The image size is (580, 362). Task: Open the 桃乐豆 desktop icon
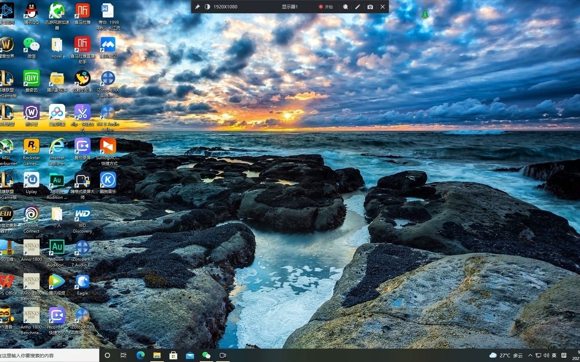pyautogui.click(x=32, y=115)
